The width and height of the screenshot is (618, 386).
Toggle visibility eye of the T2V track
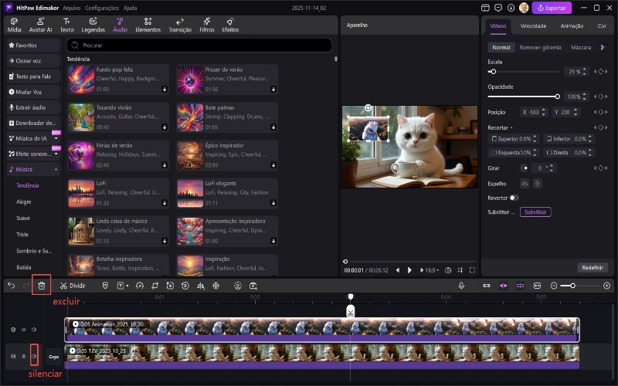click(23, 356)
